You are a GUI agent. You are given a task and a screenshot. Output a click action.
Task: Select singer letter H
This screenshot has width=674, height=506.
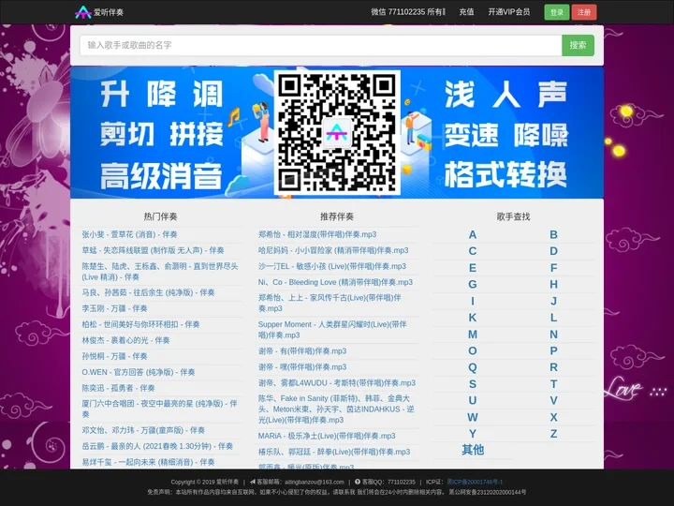[x=553, y=285]
